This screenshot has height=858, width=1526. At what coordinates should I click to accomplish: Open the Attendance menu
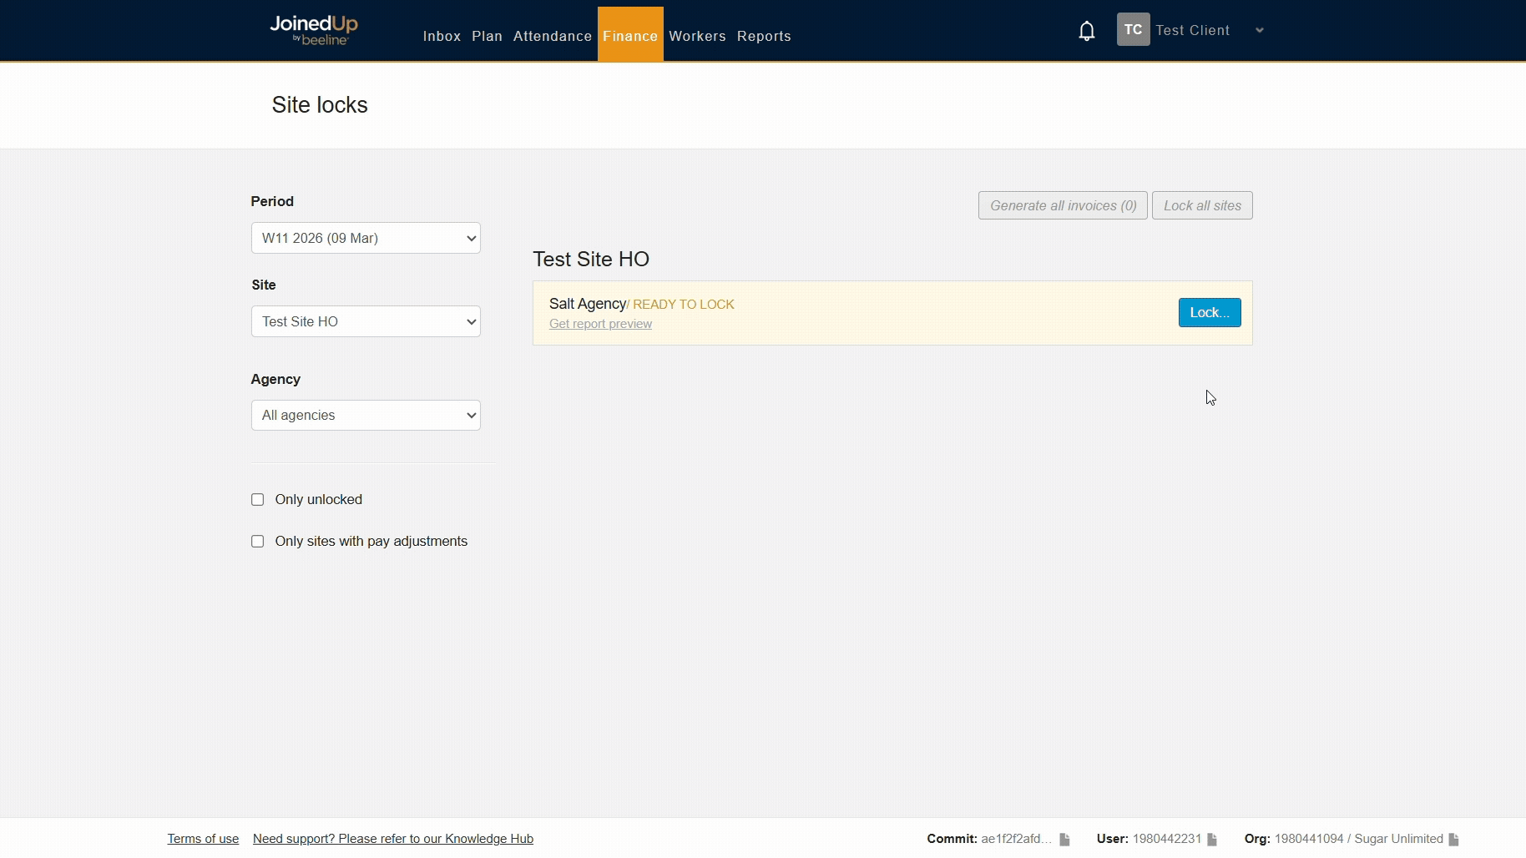(552, 36)
